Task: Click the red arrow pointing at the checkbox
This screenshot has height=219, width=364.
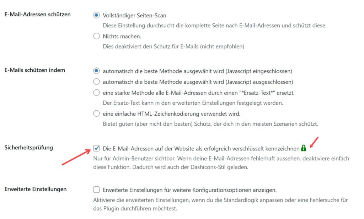Action: tap(76, 158)
